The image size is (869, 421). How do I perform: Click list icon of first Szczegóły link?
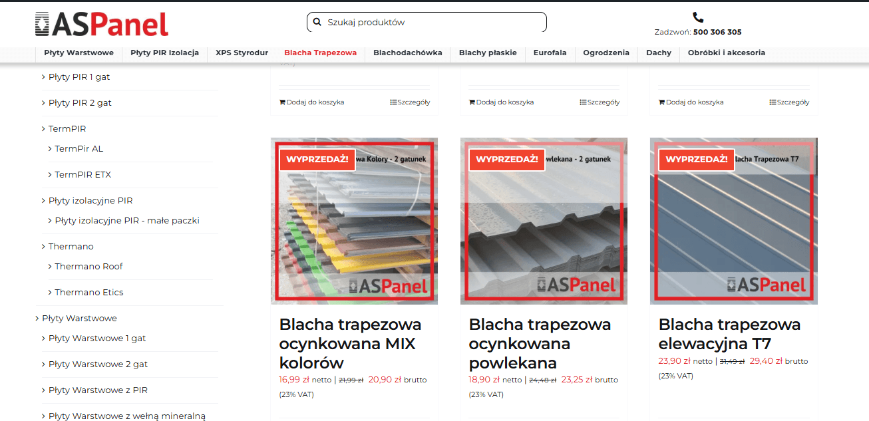pos(393,102)
